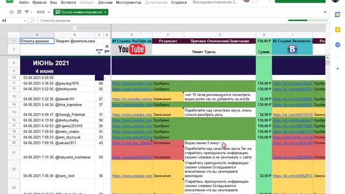Image resolution: width=345 pixels, height=194 pixels.
Task: Select the Telegram @имяпользова header cell
Action: [75, 41]
